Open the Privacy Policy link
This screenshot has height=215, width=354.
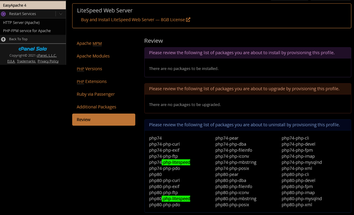coord(48,61)
